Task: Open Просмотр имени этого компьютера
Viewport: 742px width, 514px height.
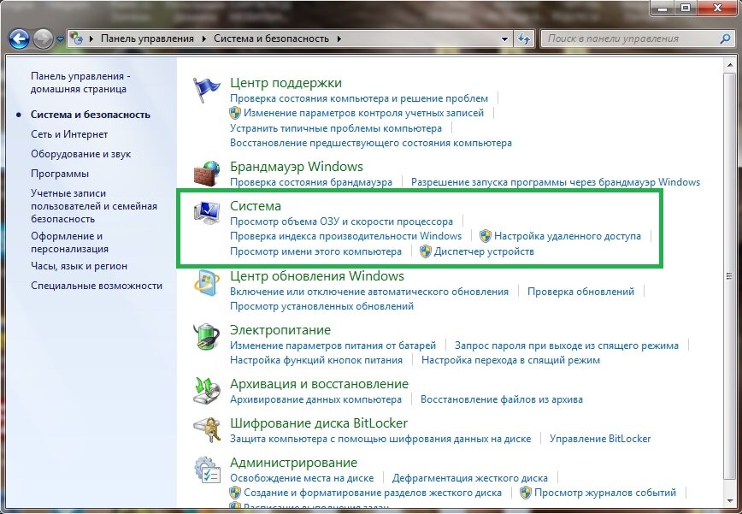Action: click(x=315, y=251)
